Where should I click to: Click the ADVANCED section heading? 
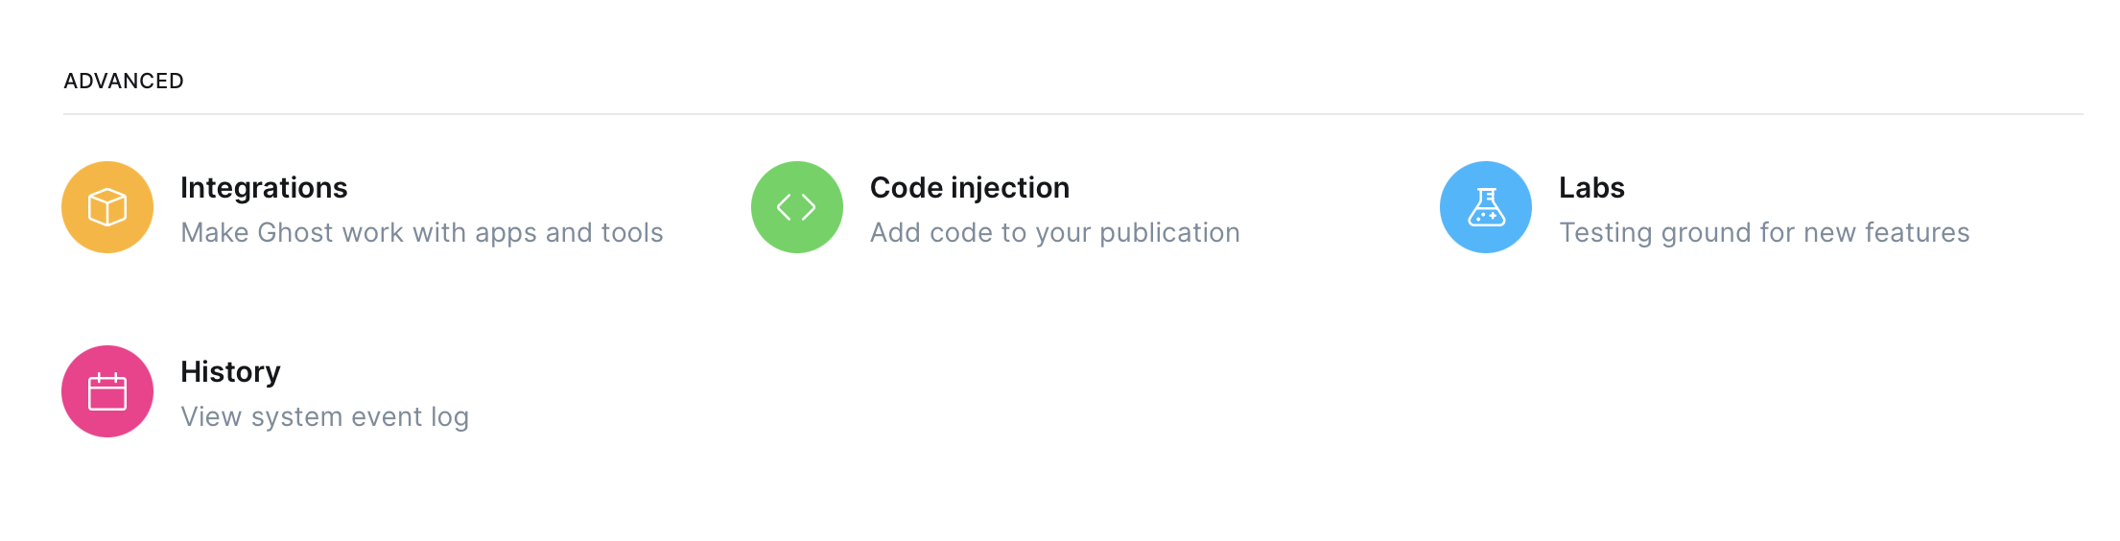click(x=124, y=82)
